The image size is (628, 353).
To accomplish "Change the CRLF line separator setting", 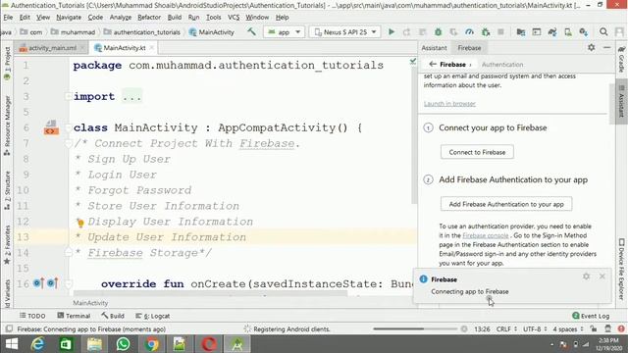I will 506,329.
